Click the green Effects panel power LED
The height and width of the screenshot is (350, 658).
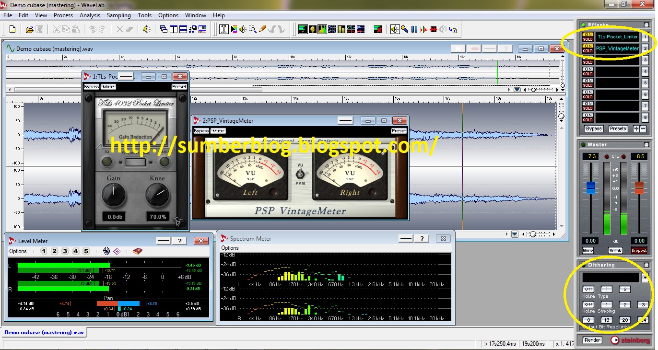[x=583, y=25]
